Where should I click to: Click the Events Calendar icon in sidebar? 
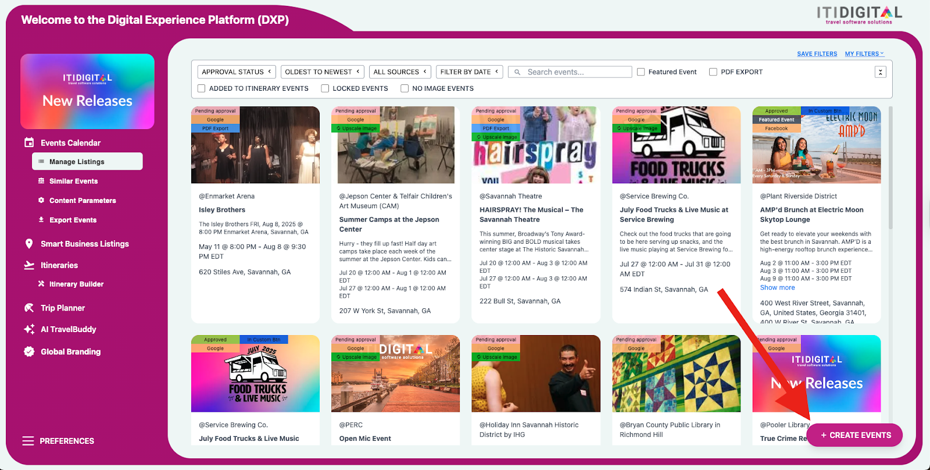coord(29,143)
